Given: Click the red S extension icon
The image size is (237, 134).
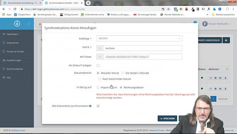Looking at the screenshot, I should point(186,9).
